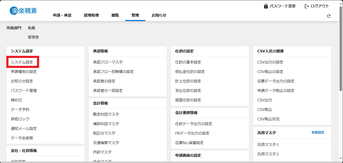Open 承認フローマスタ

tap(108, 62)
